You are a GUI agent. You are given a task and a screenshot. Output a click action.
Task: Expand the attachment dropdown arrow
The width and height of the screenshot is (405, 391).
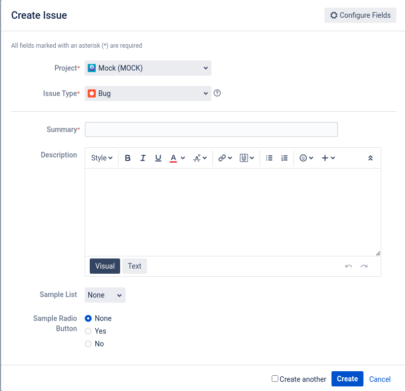coord(252,158)
